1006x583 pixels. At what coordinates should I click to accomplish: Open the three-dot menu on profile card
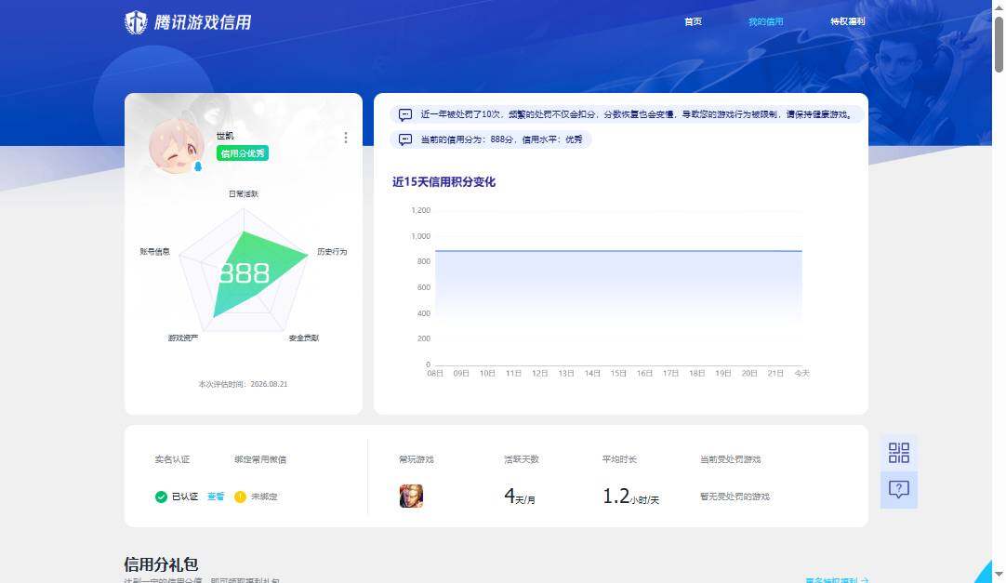point(346,138)
